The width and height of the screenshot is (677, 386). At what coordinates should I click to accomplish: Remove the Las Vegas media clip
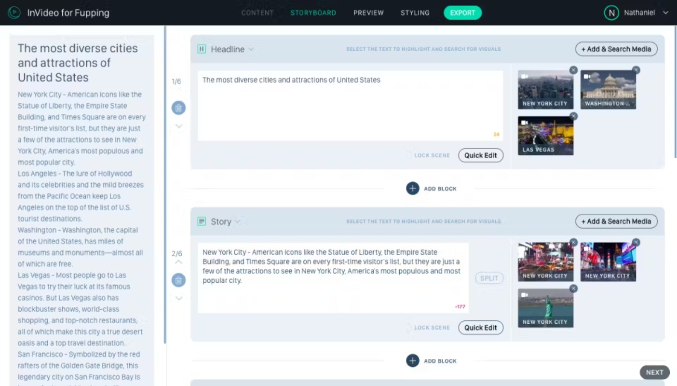point(573,116)
